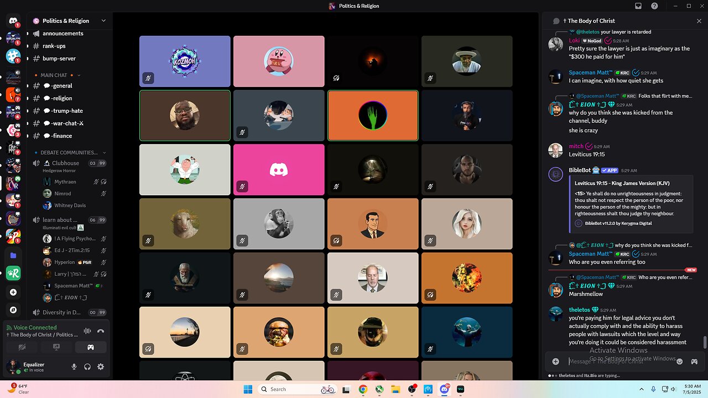Disconnect from voice with the hang-up icon
This screenshot has width=708, height=398.
pos(101,331)
